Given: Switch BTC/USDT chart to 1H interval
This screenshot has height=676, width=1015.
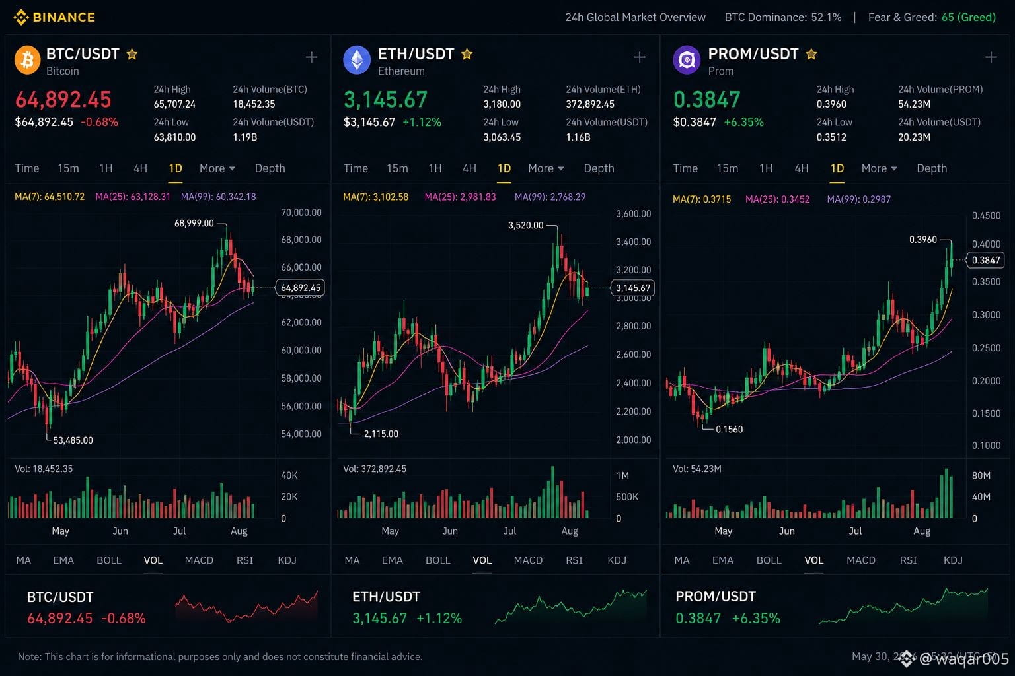Looking at the screenshot, I should 106,168.
